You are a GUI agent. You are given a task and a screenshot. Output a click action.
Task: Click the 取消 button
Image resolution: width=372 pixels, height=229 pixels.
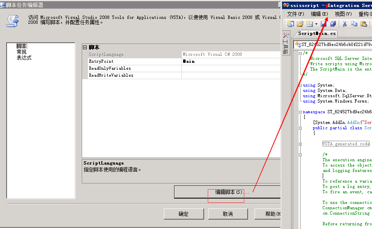click(x=228, y=214)
